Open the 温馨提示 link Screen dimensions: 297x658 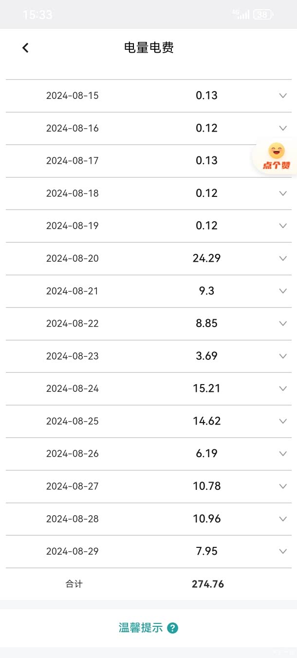click(x=141, y=628)
